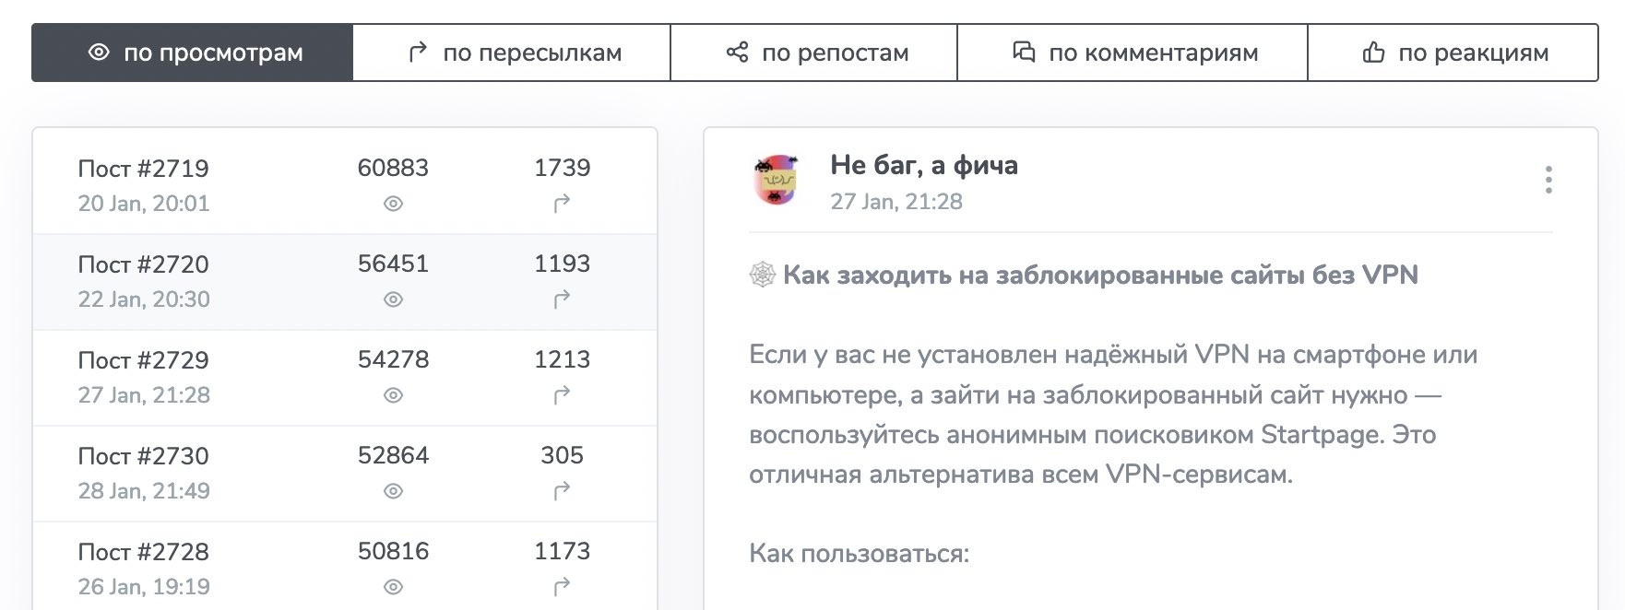Switch to the «по репостам» tab
Screen dimensions: 1625x610
point(812,52)
